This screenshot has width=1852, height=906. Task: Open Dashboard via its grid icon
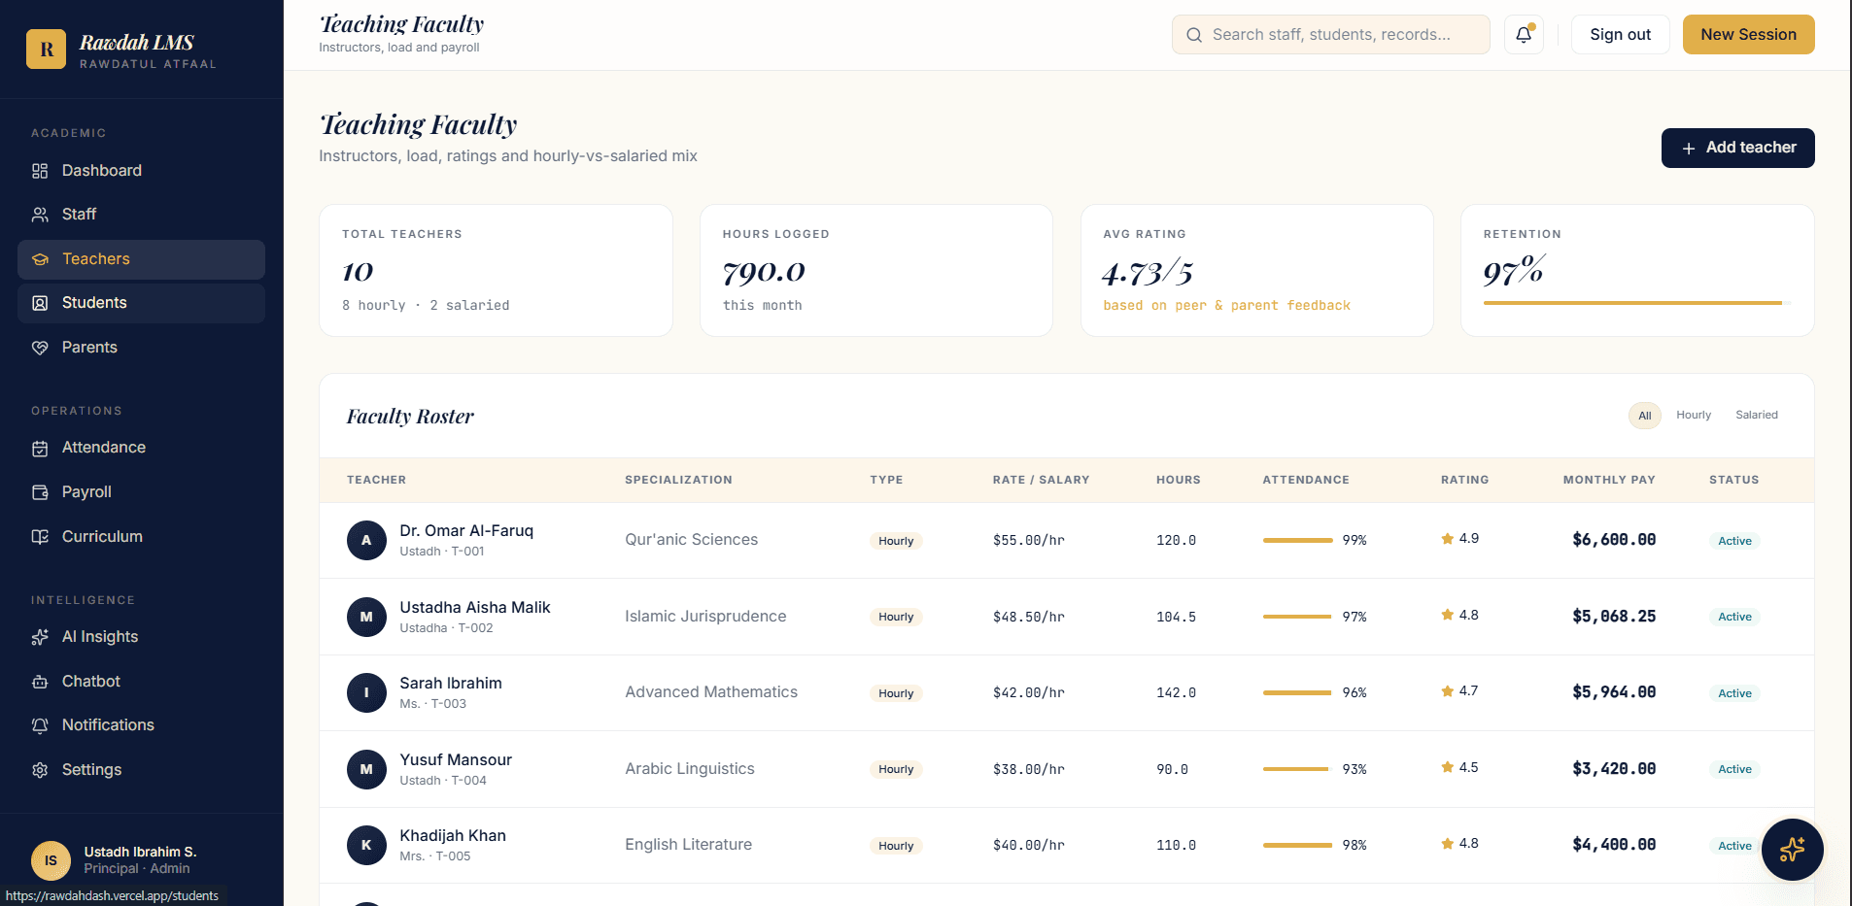pyautogui.click(x=40, y=171)
